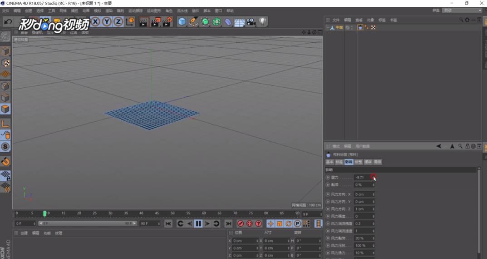The width and height of the screenshot is (487, 259).
Task: Click stepper arrows of the 20 % field
Action: coord(374,238)
